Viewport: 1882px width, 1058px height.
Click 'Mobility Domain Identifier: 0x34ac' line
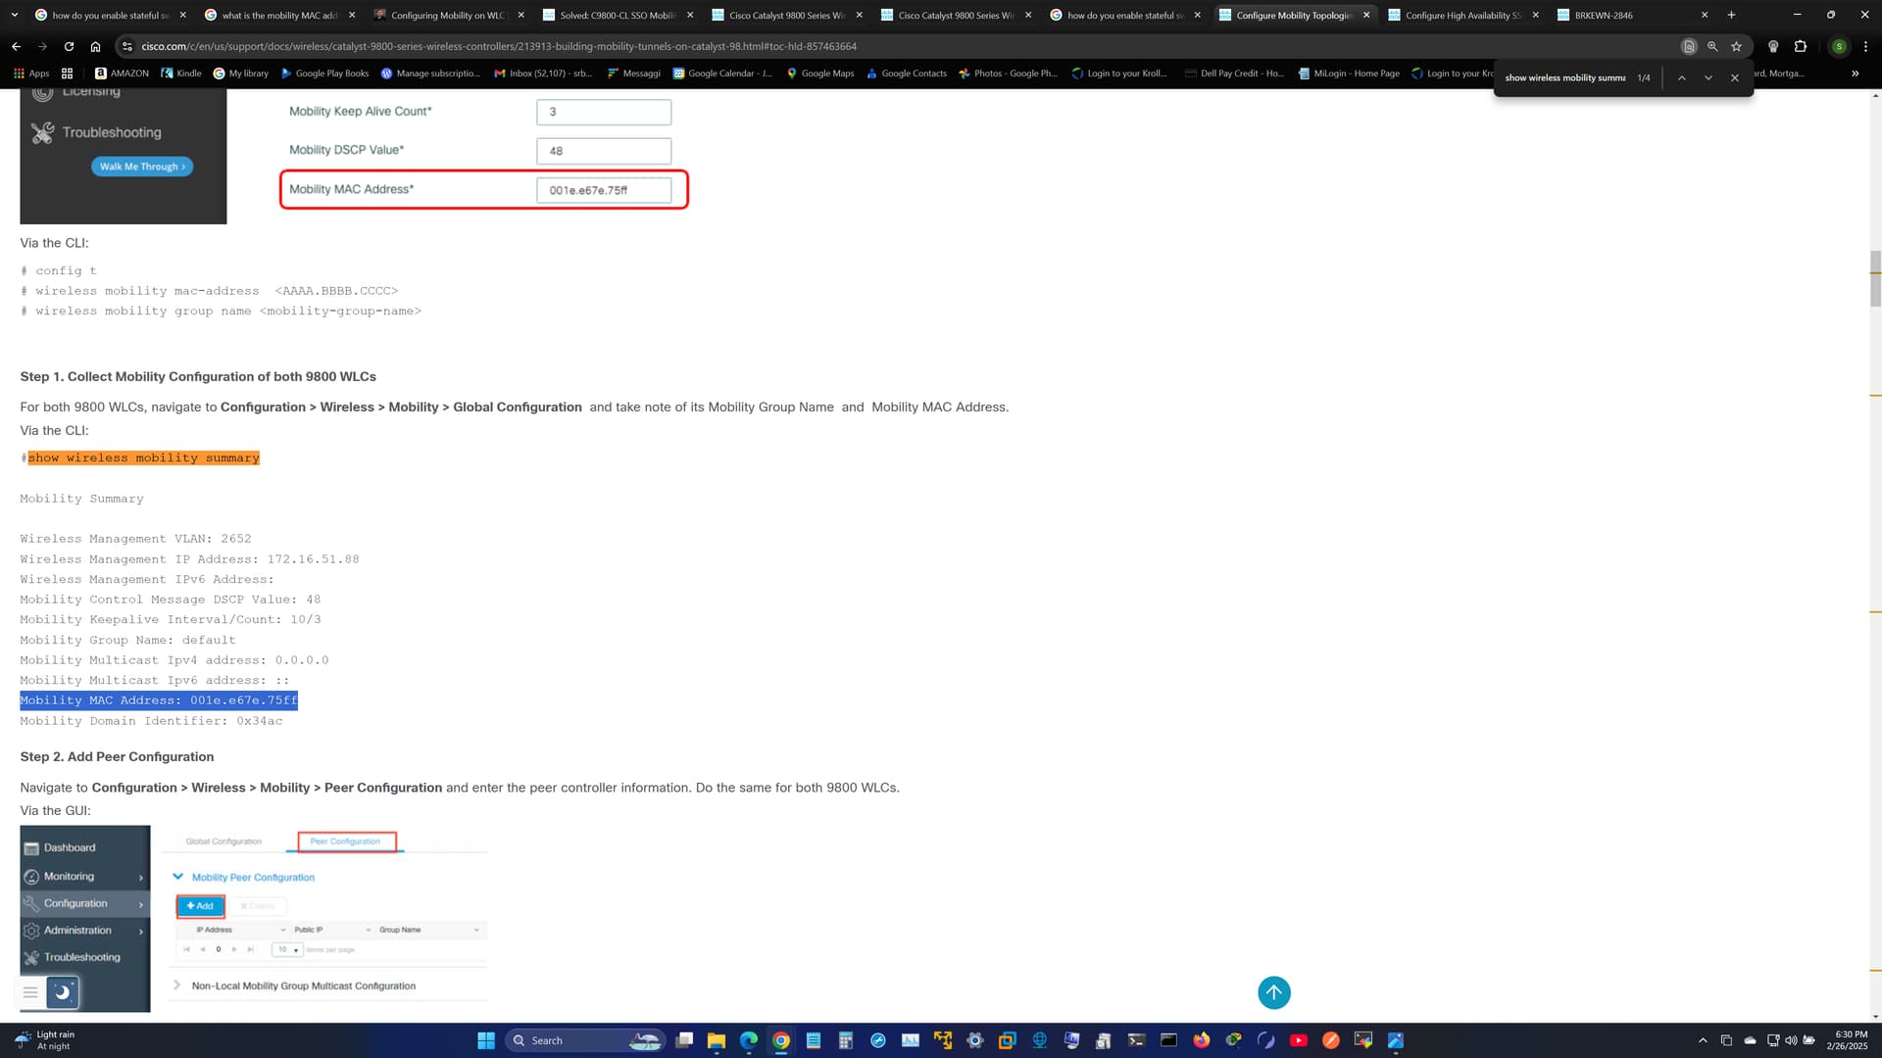(x=151, y=721)
